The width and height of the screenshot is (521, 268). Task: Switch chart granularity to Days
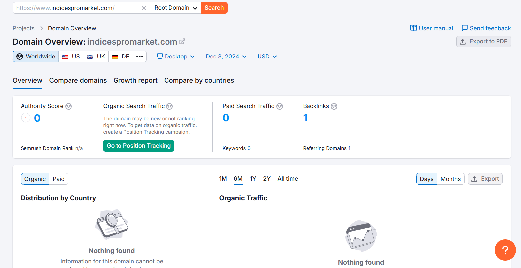427,179
